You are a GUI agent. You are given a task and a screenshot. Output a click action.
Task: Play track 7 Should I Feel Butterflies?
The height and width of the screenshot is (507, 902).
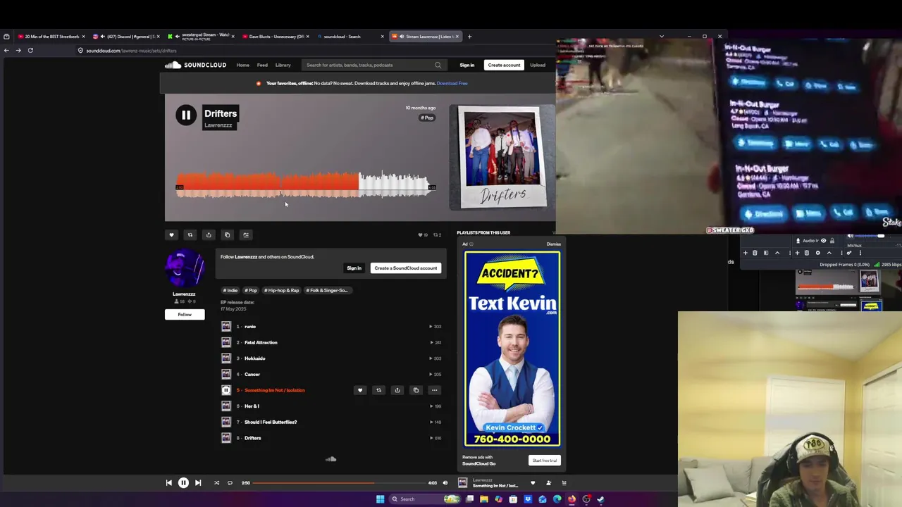pyautogui.click(x=271, y=422)
